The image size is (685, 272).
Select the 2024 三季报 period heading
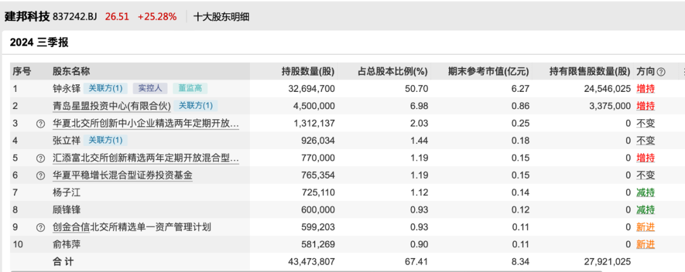pos(39,42)
